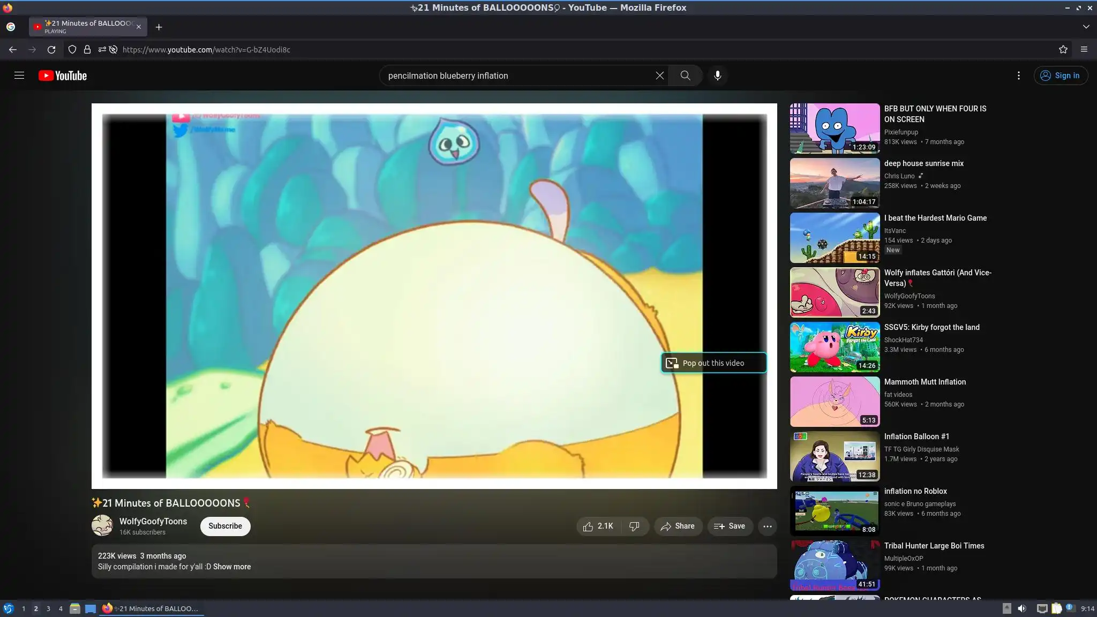The height and width of the screenshot is (617, 1097).
Task: Subscribe to WolfyGoofyToons channel
Action: (225, 526)
